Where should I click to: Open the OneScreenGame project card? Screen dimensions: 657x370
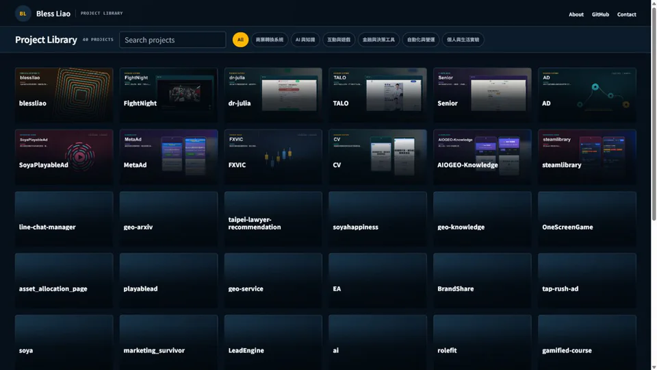coord(587,219)
